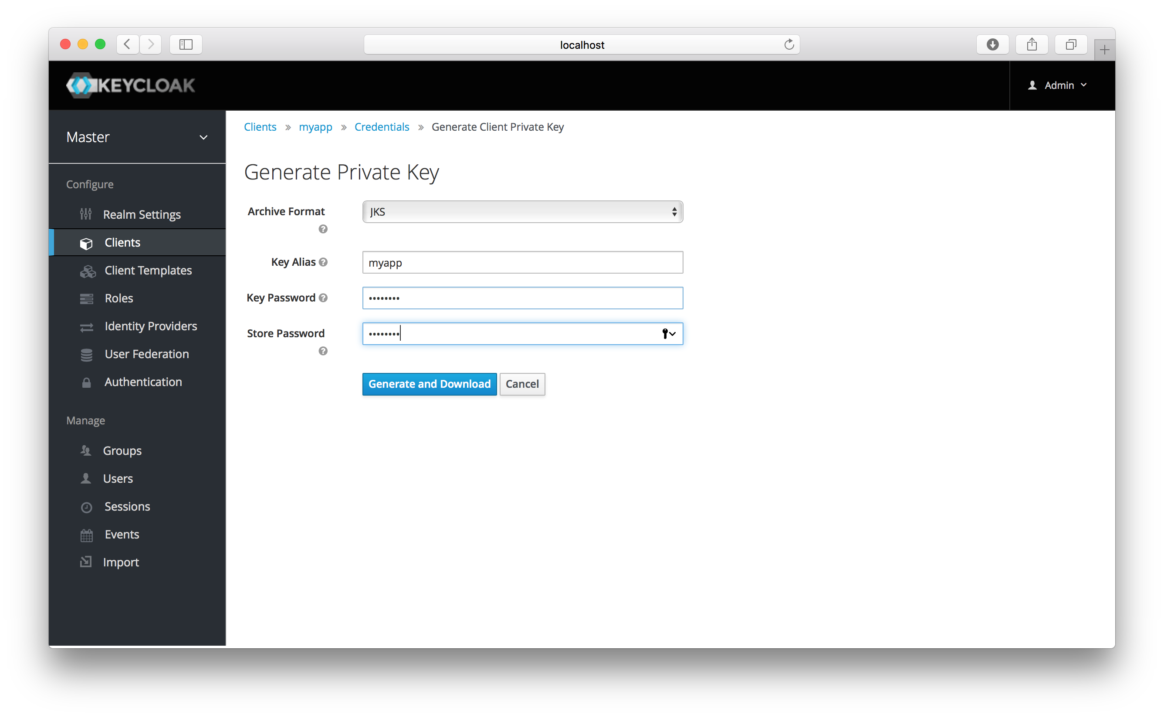The height and width of the screenshot is (718, 1164).
Task: Navigate to Groups management
Action: coord(122,449)
